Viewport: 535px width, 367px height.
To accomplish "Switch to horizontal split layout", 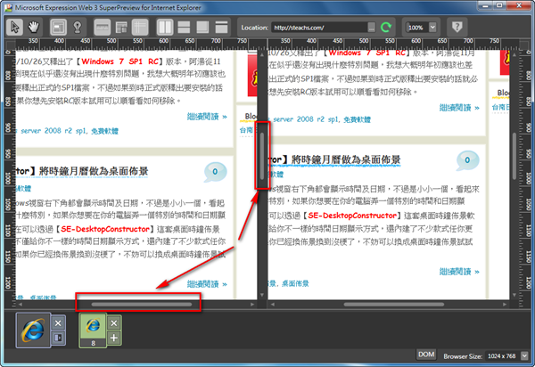I will click(x=184, y=28).
